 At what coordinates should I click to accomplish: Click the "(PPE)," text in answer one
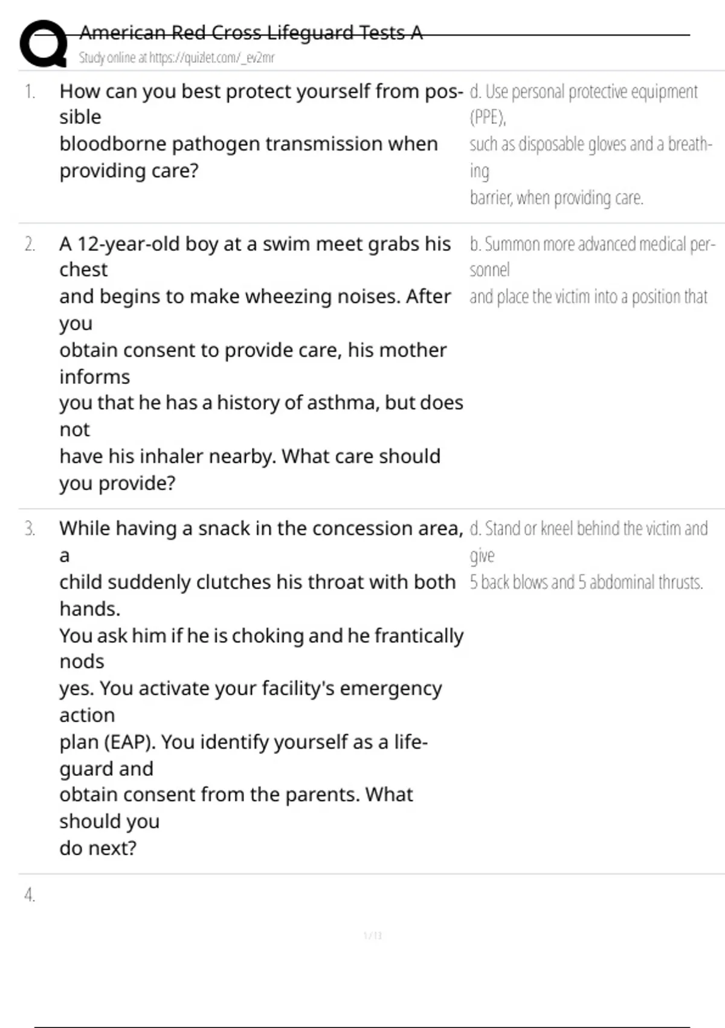tap(488, 117)
